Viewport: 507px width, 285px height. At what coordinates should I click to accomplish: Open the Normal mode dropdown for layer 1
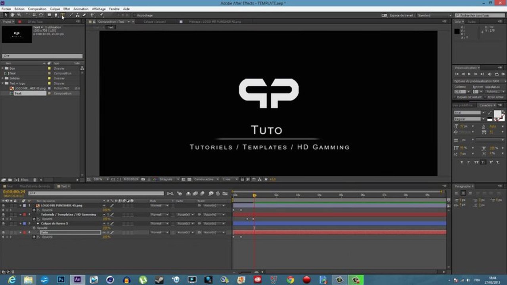tap(160, 206)
